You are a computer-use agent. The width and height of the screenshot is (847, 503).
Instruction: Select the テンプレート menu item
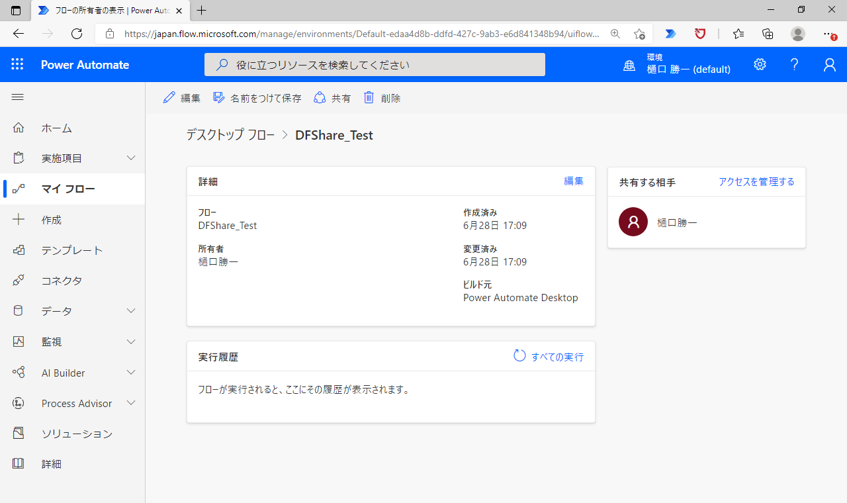click(73, 250)
